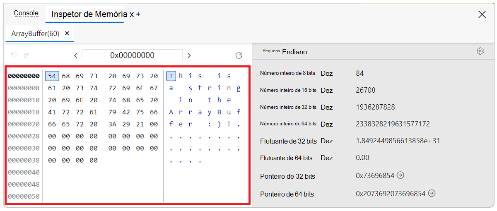Image resolution: width=497 pixels, height=211 pixels.
Task: Click the ASCII character B
Action: [x=219, y=112]
